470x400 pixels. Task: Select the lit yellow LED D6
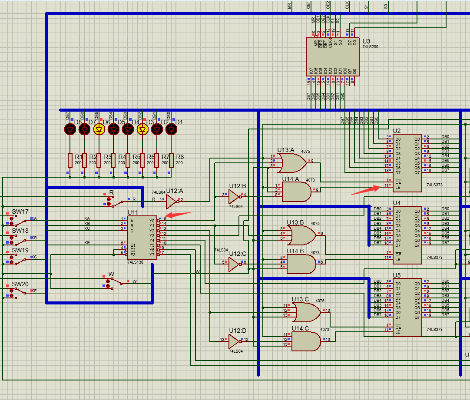(x=99, y=129)
